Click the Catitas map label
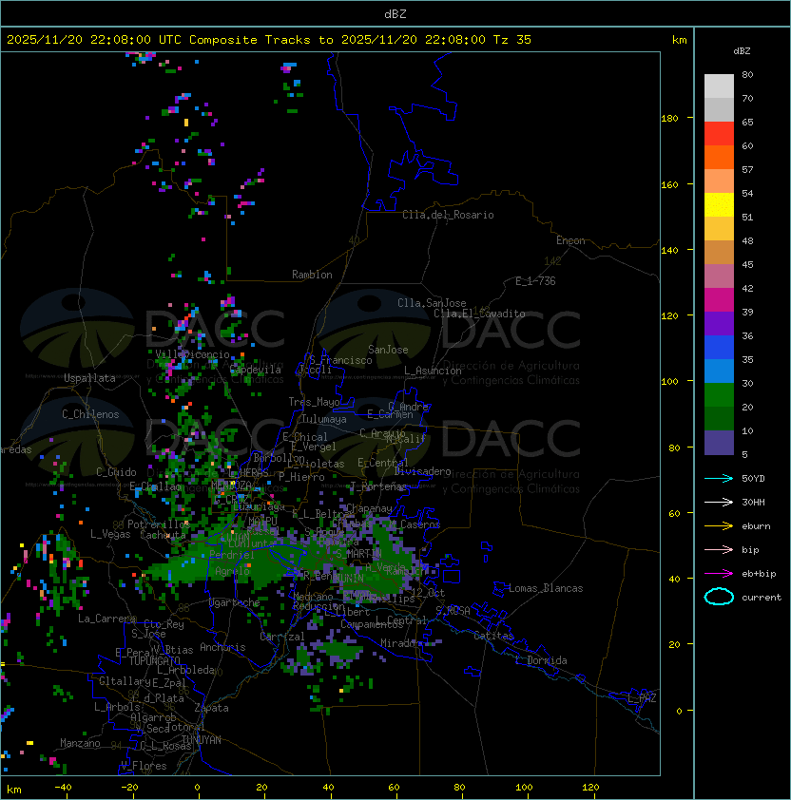This screenshot has height=800, width=791. click(493, 636)
